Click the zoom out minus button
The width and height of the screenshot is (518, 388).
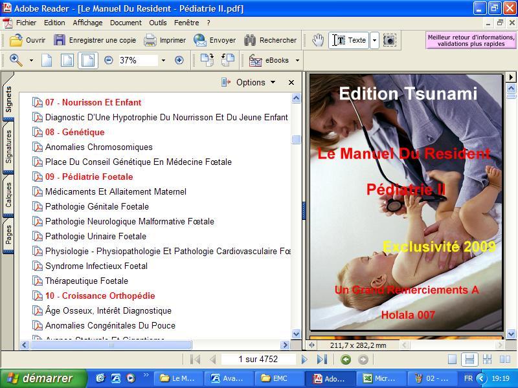109,60
